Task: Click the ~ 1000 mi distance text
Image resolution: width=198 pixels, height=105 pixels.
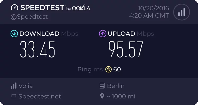Action: click(121, 96)
